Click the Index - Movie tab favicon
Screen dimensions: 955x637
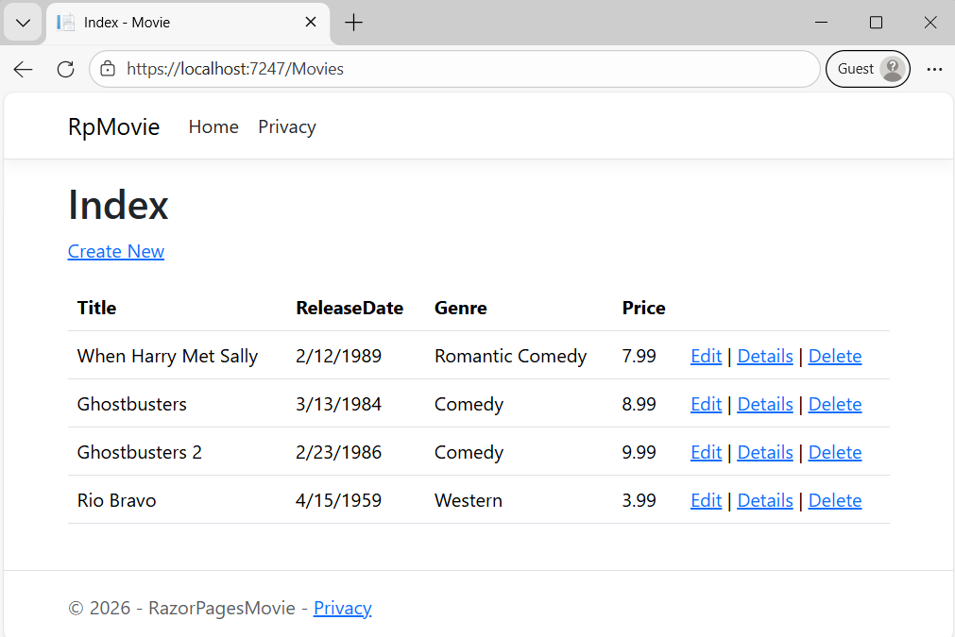65,21
